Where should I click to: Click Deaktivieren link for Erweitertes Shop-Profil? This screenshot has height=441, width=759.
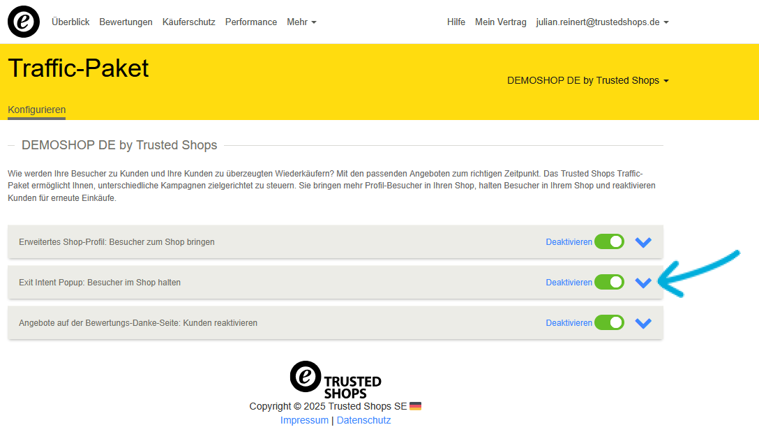(x=569, y=242)
